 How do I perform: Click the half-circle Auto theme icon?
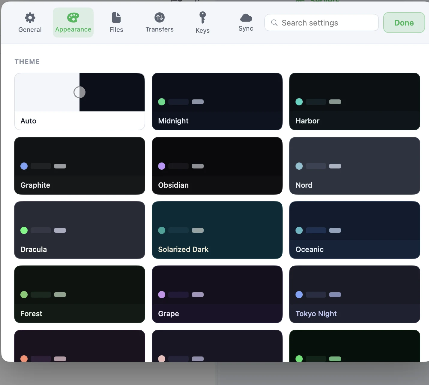coord(79,92)
